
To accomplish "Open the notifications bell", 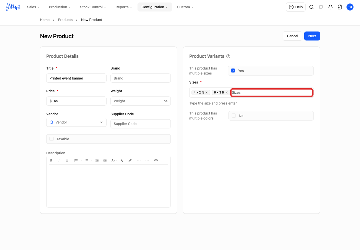I will [330, 7].
